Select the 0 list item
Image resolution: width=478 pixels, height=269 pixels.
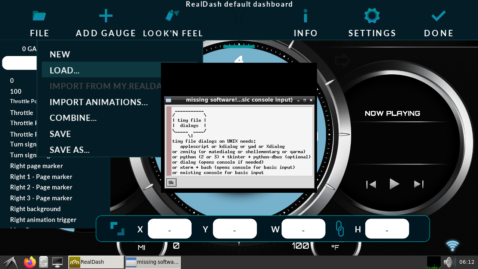[12, 81]
